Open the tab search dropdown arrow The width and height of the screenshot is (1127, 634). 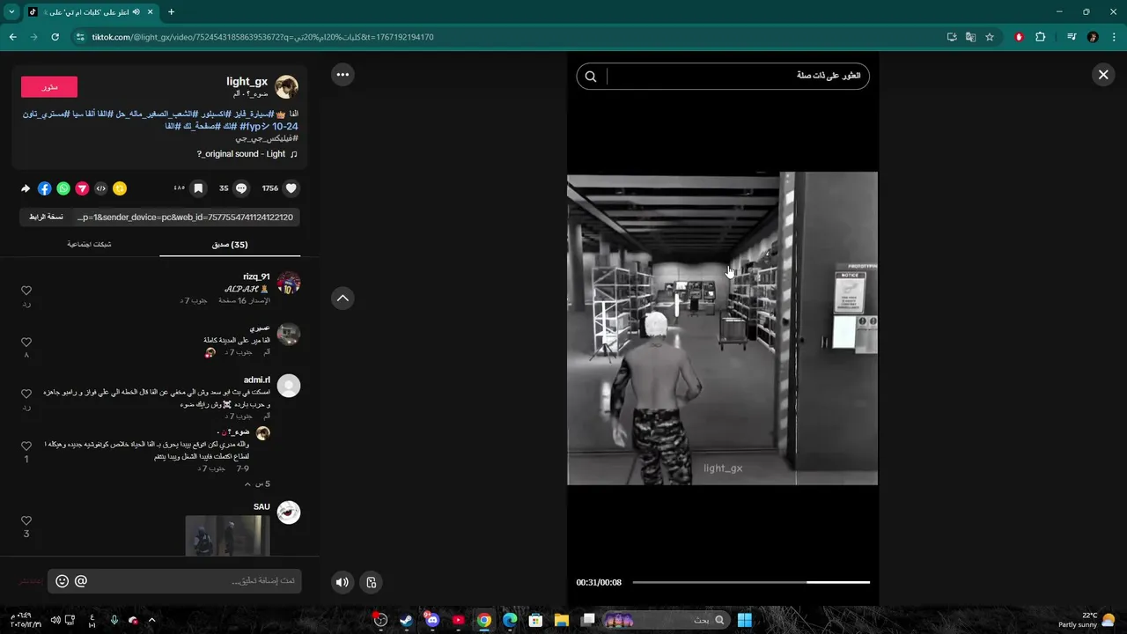pyautogui.click(x=11, y=11)
